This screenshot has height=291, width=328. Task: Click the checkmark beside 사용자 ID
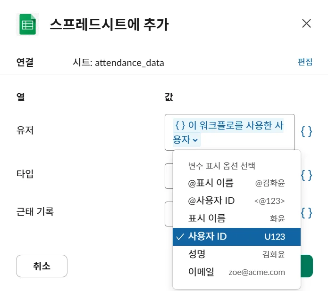point(180,237)
